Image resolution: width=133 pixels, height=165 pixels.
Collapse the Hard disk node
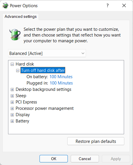coord(12,64)
